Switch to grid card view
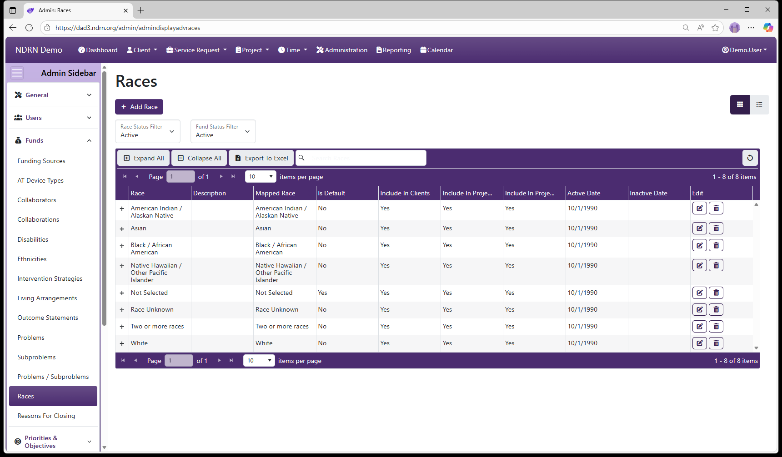The image size is (782, 457). coord(740,104)
